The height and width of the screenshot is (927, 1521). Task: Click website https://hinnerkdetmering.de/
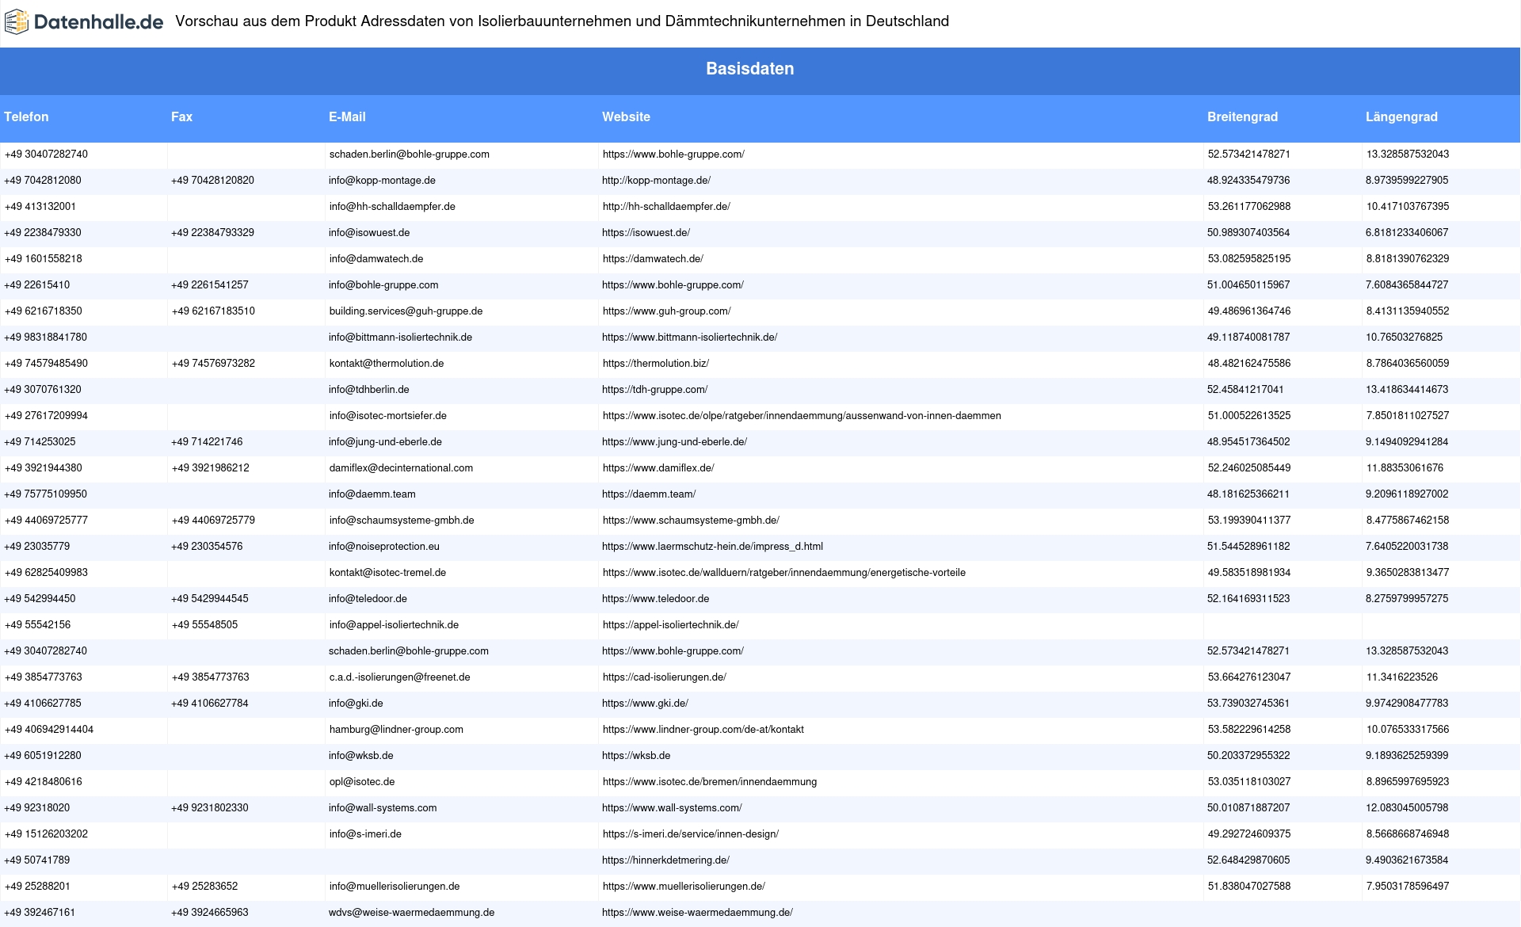tap(665, 860)
